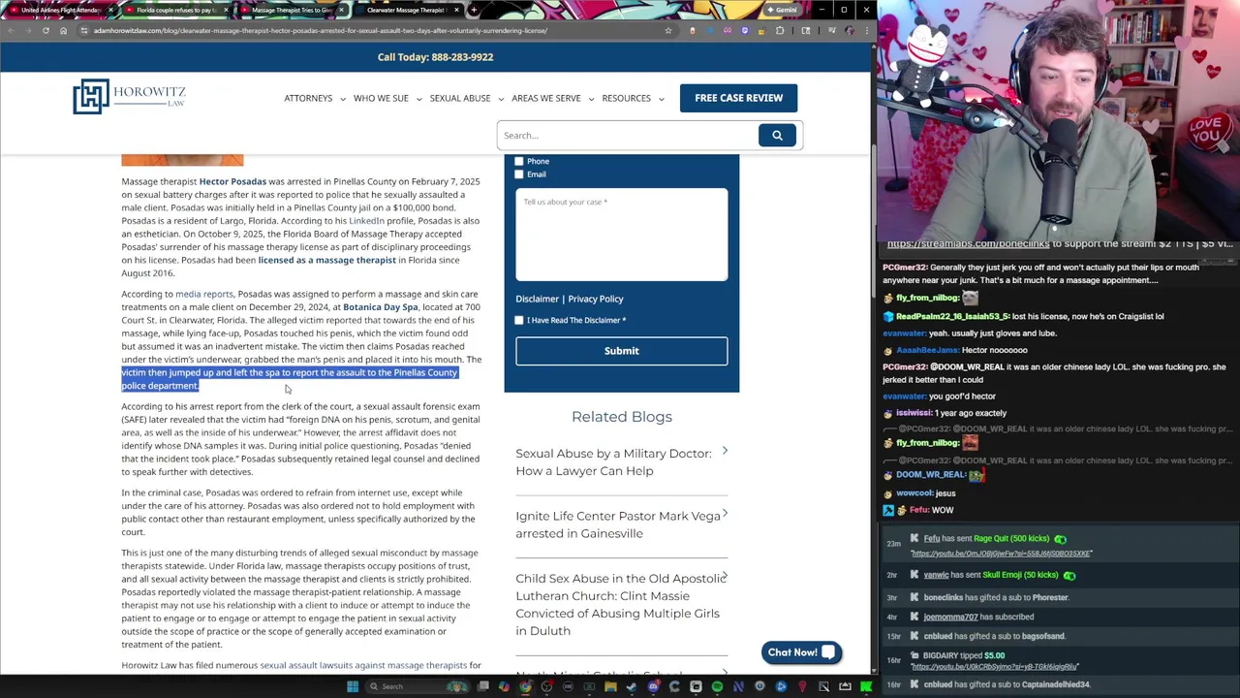Open Windows Start menu
This screenshot has height=698, width=1240.
pos(353,686)
